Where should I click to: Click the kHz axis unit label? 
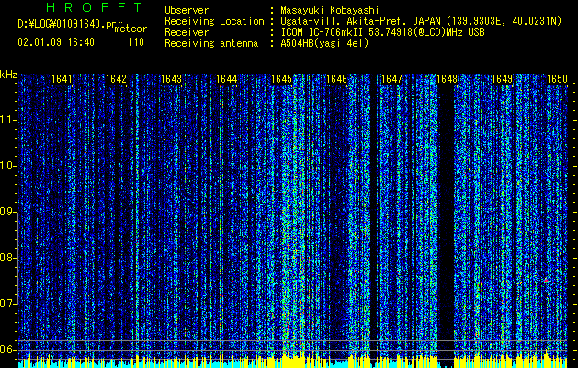pos(8,75)
